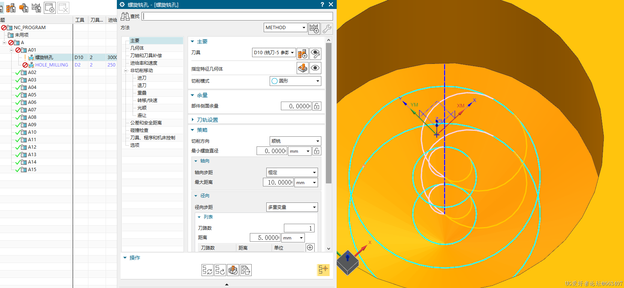Click the yellow dialog options icon
This screenshot has width=624, height=288.
323,270
